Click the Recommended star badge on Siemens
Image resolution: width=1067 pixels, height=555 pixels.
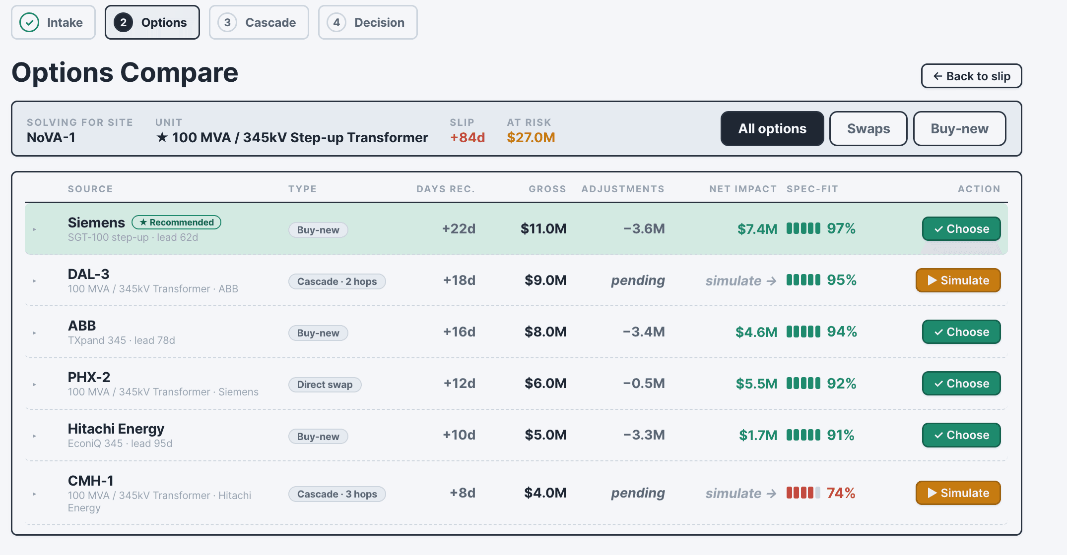pos(176,222)
